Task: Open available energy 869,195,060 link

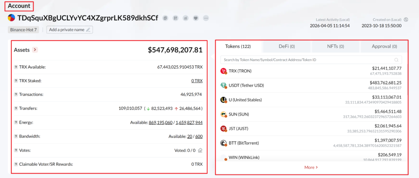Action: click(161, 122)
